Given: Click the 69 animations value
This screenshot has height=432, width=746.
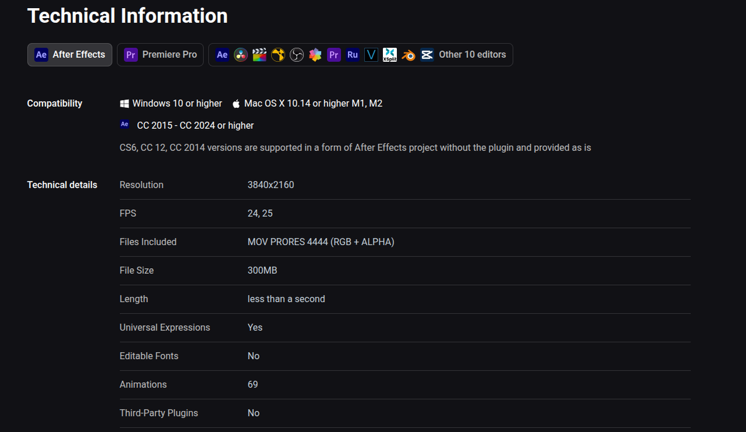Looking at the screenshot, I should pos(253,385).
